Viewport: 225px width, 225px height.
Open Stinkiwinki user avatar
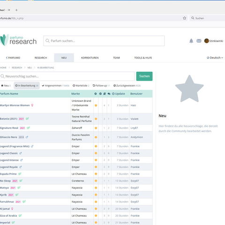[x=206, y=41]
